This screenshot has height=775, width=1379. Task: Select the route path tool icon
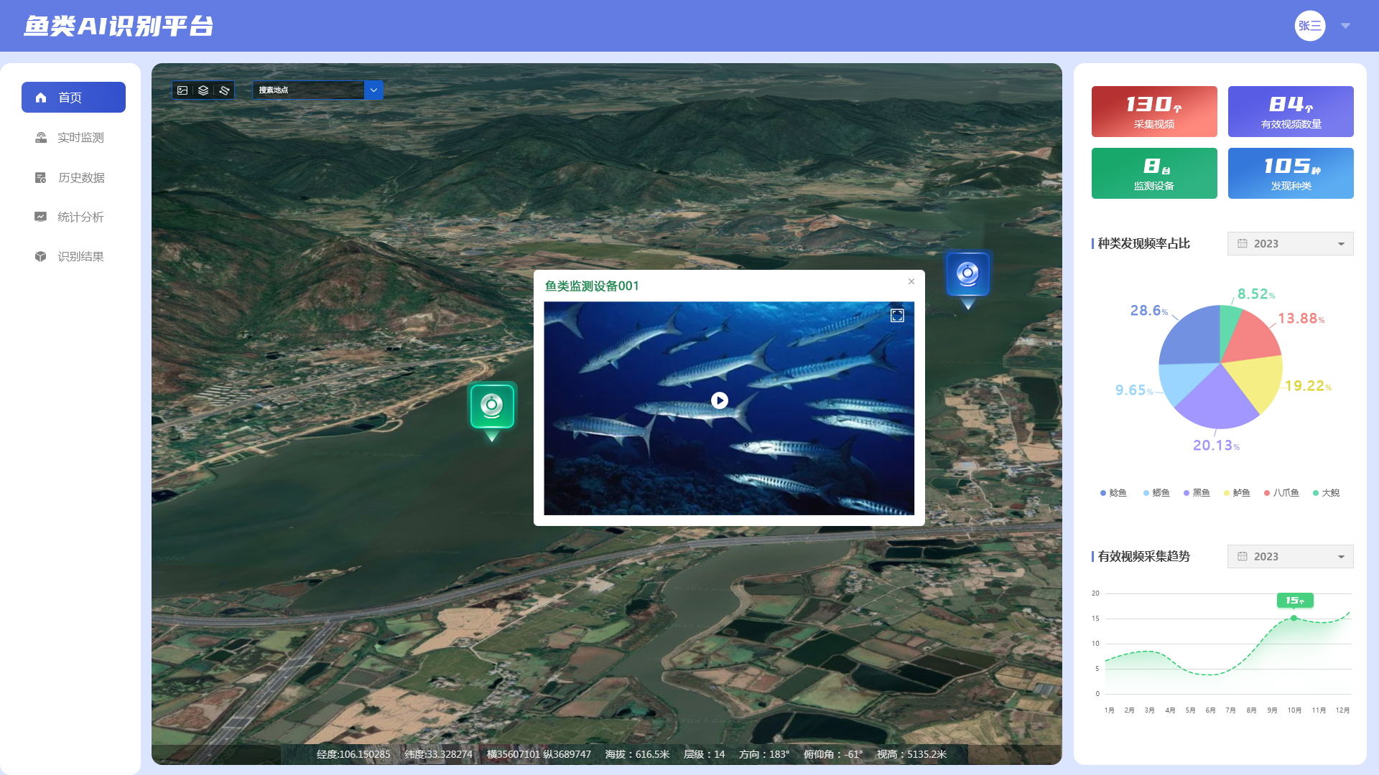[x=224, y=90]
